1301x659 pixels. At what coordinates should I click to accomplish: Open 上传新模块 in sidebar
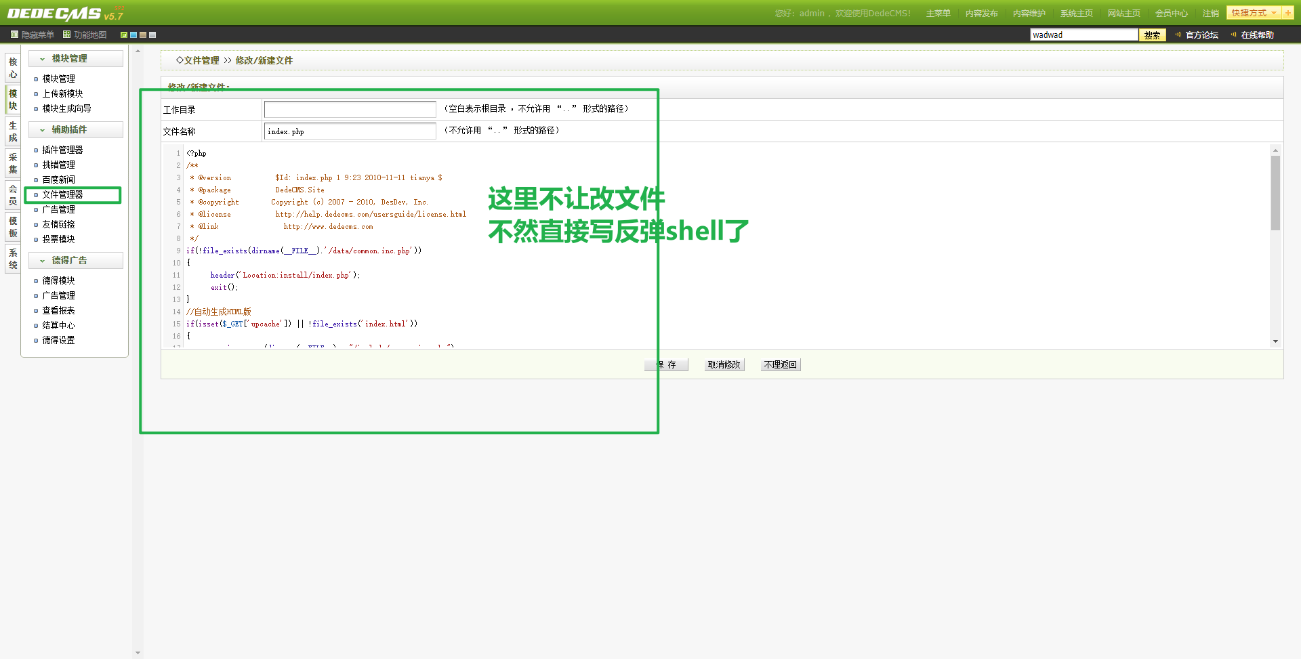pos(62,93)
